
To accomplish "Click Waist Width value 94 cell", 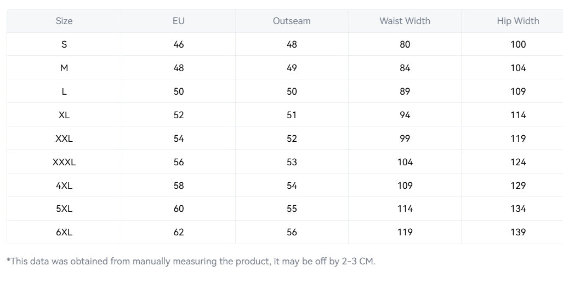I will coord(405,115).
